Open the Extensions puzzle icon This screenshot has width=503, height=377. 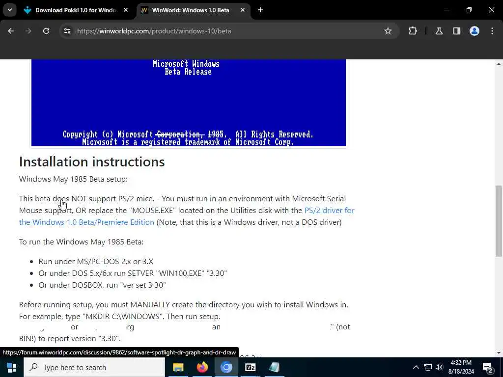coord(413,31)
